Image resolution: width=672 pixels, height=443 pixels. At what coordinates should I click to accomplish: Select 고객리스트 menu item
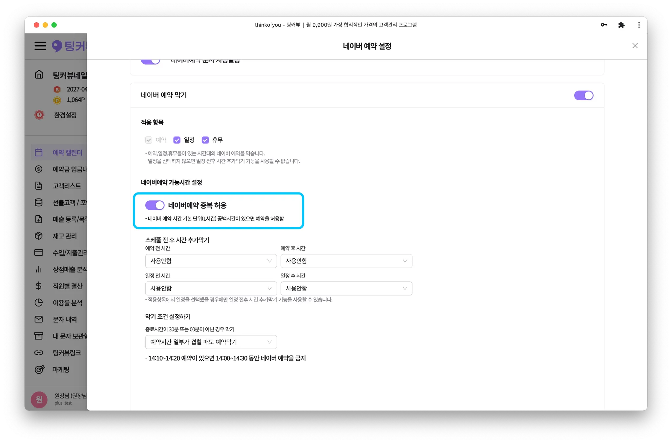(67, 186)
